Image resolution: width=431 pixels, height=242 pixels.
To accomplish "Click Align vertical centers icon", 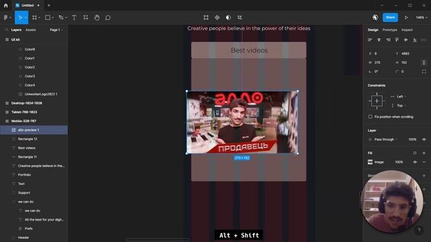I will point(405,40).
